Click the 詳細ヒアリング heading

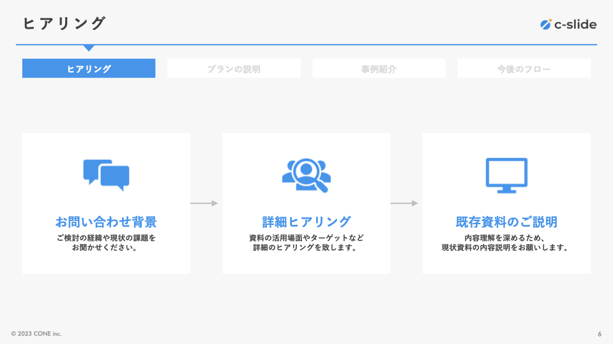306,222
